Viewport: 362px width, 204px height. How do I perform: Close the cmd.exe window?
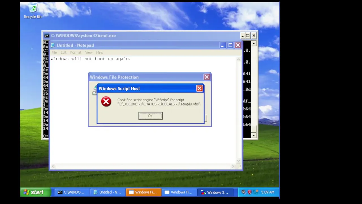(254, 35)
